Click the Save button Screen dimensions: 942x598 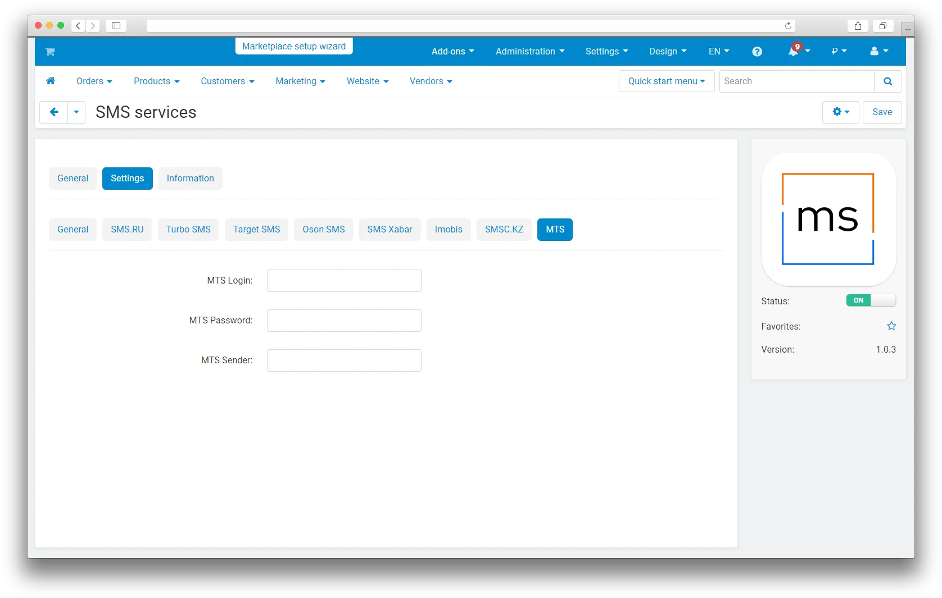pyautogui.click(x=882, y=112)
